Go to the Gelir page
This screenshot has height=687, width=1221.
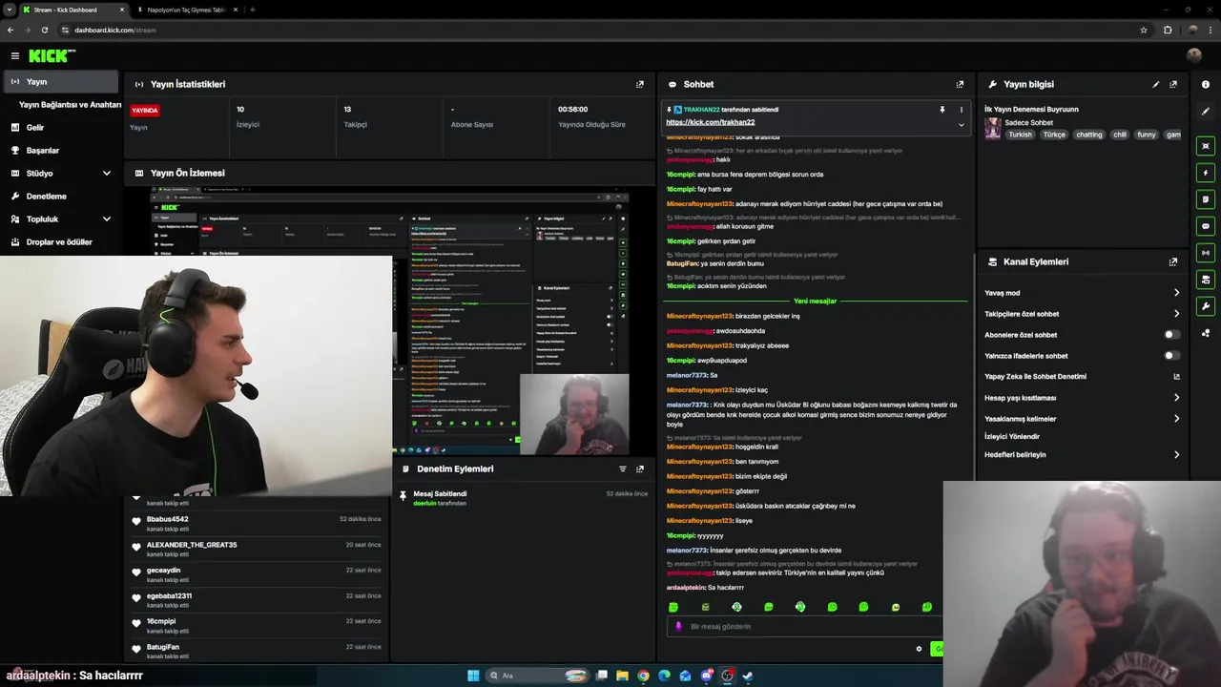[x=62, y=128]
